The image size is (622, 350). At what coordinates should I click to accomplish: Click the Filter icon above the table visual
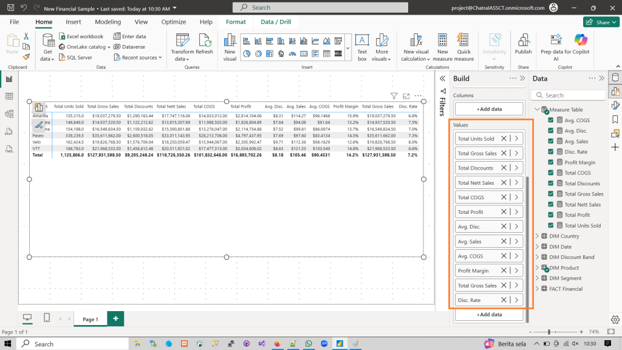(394, 96)
